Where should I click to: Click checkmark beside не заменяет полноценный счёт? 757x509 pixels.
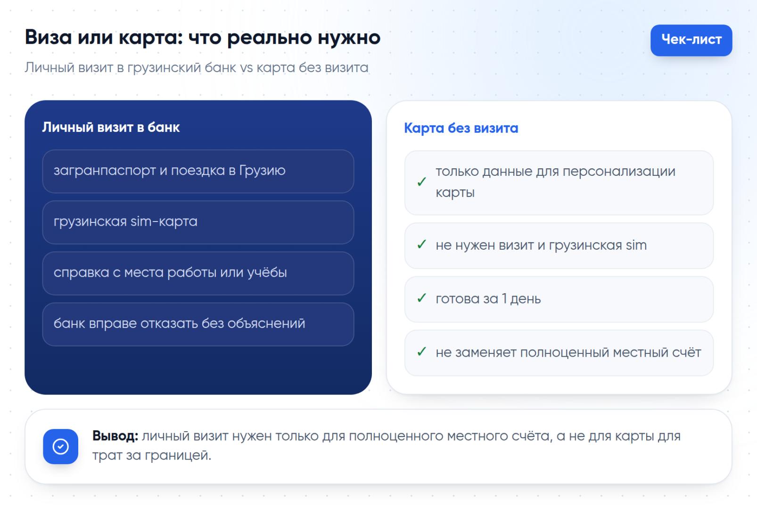click(422, 352)
